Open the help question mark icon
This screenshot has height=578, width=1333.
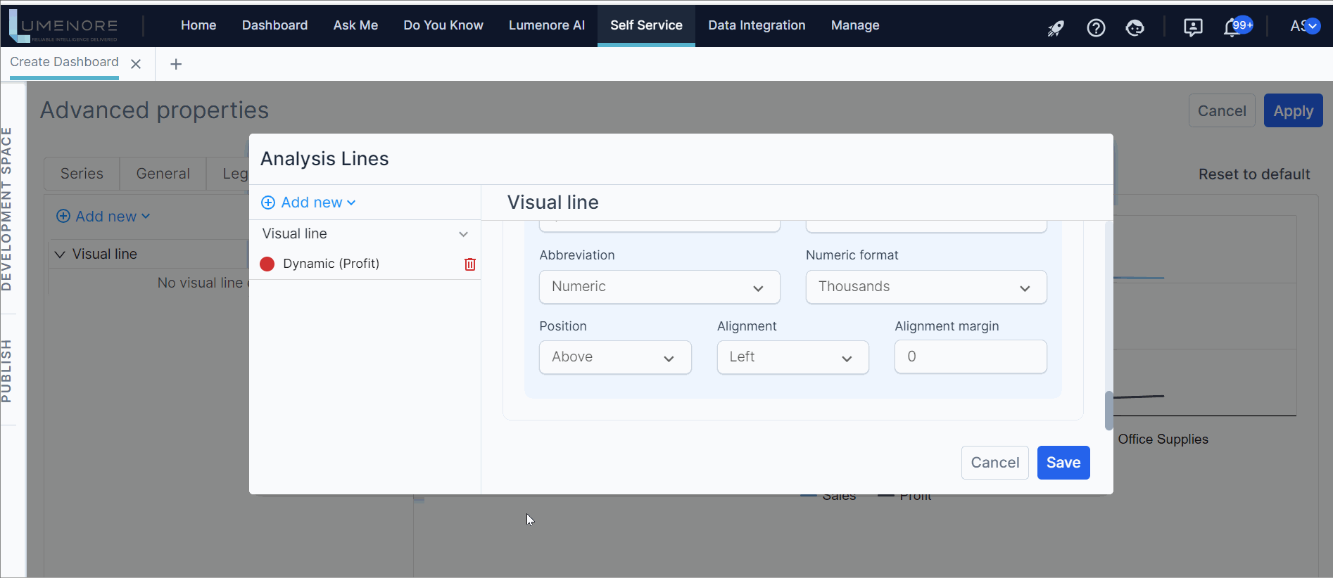point(1096,28)
